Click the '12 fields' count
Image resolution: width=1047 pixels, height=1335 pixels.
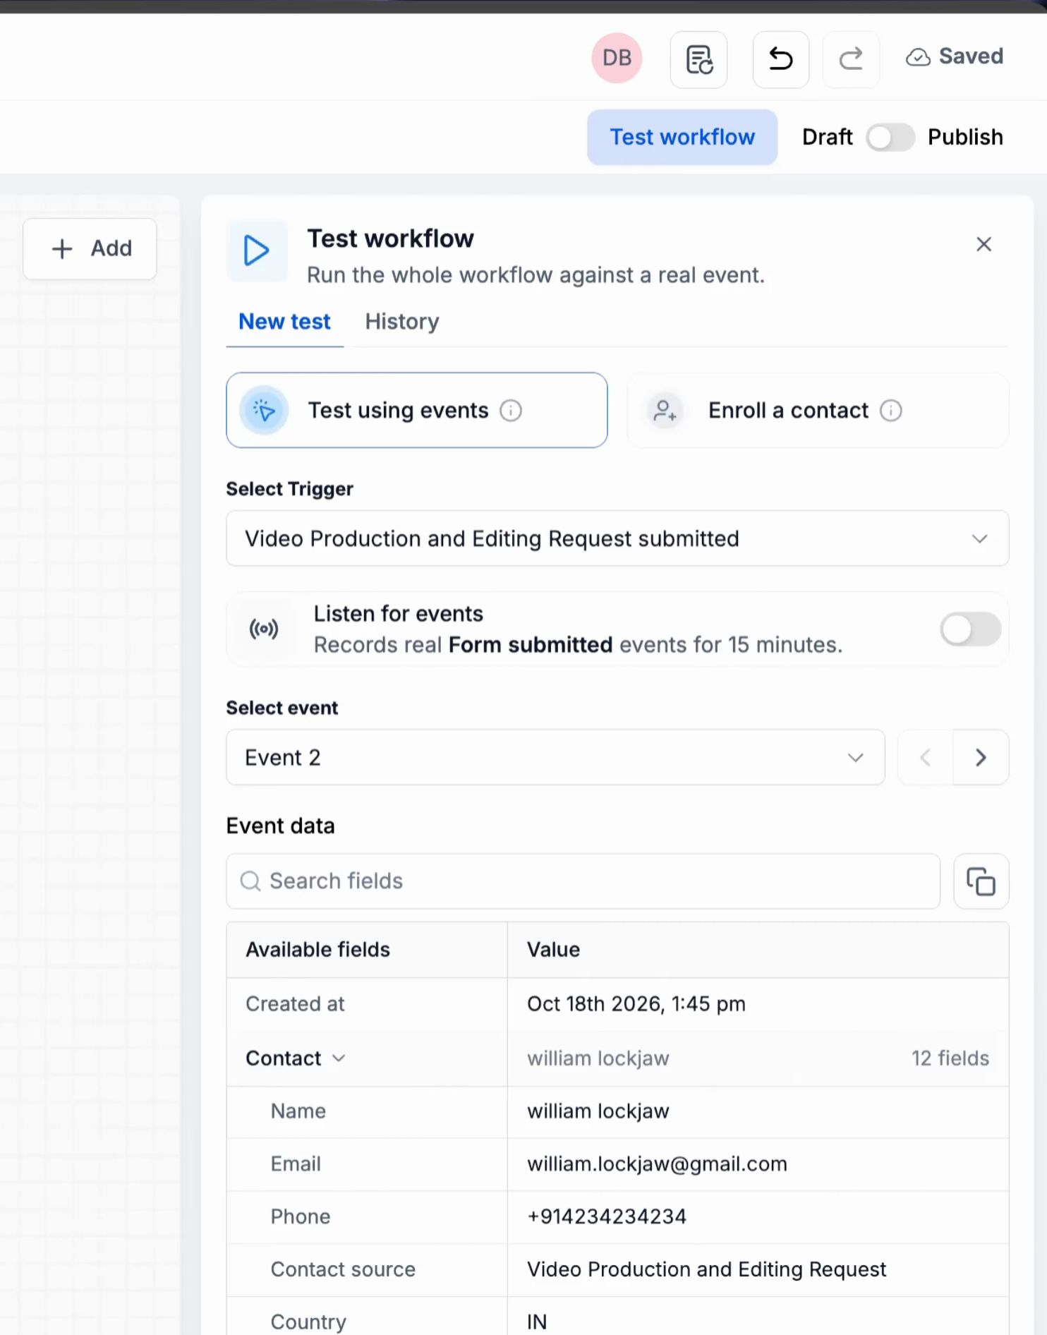(950, 1058)
